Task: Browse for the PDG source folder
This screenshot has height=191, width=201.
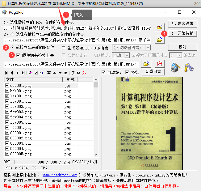Action: (x=160, y=27)
